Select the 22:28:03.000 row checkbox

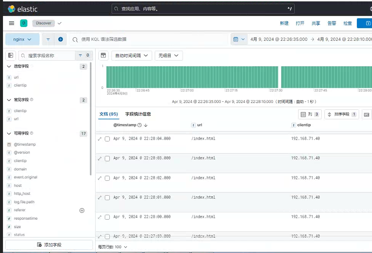pyautogui.click(x=107, y=159)
